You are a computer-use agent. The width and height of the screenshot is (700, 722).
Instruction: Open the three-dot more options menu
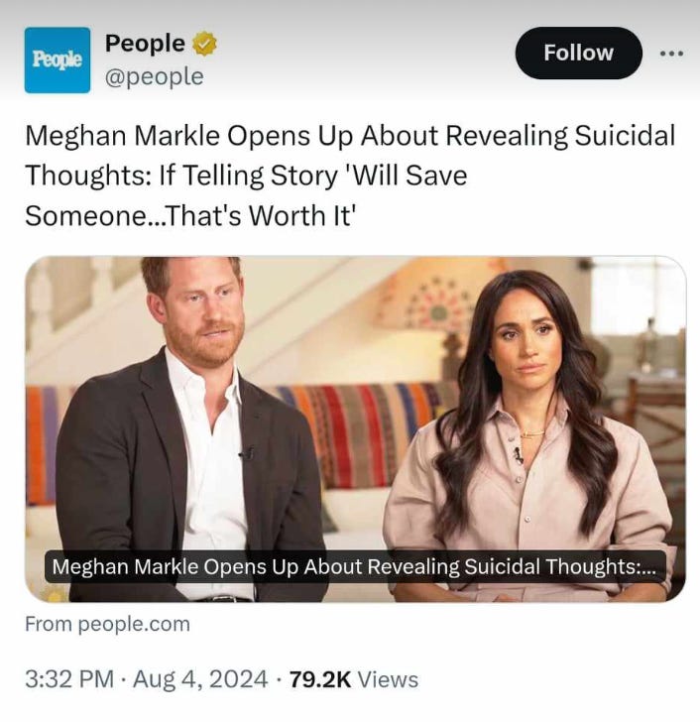[671, 54]
